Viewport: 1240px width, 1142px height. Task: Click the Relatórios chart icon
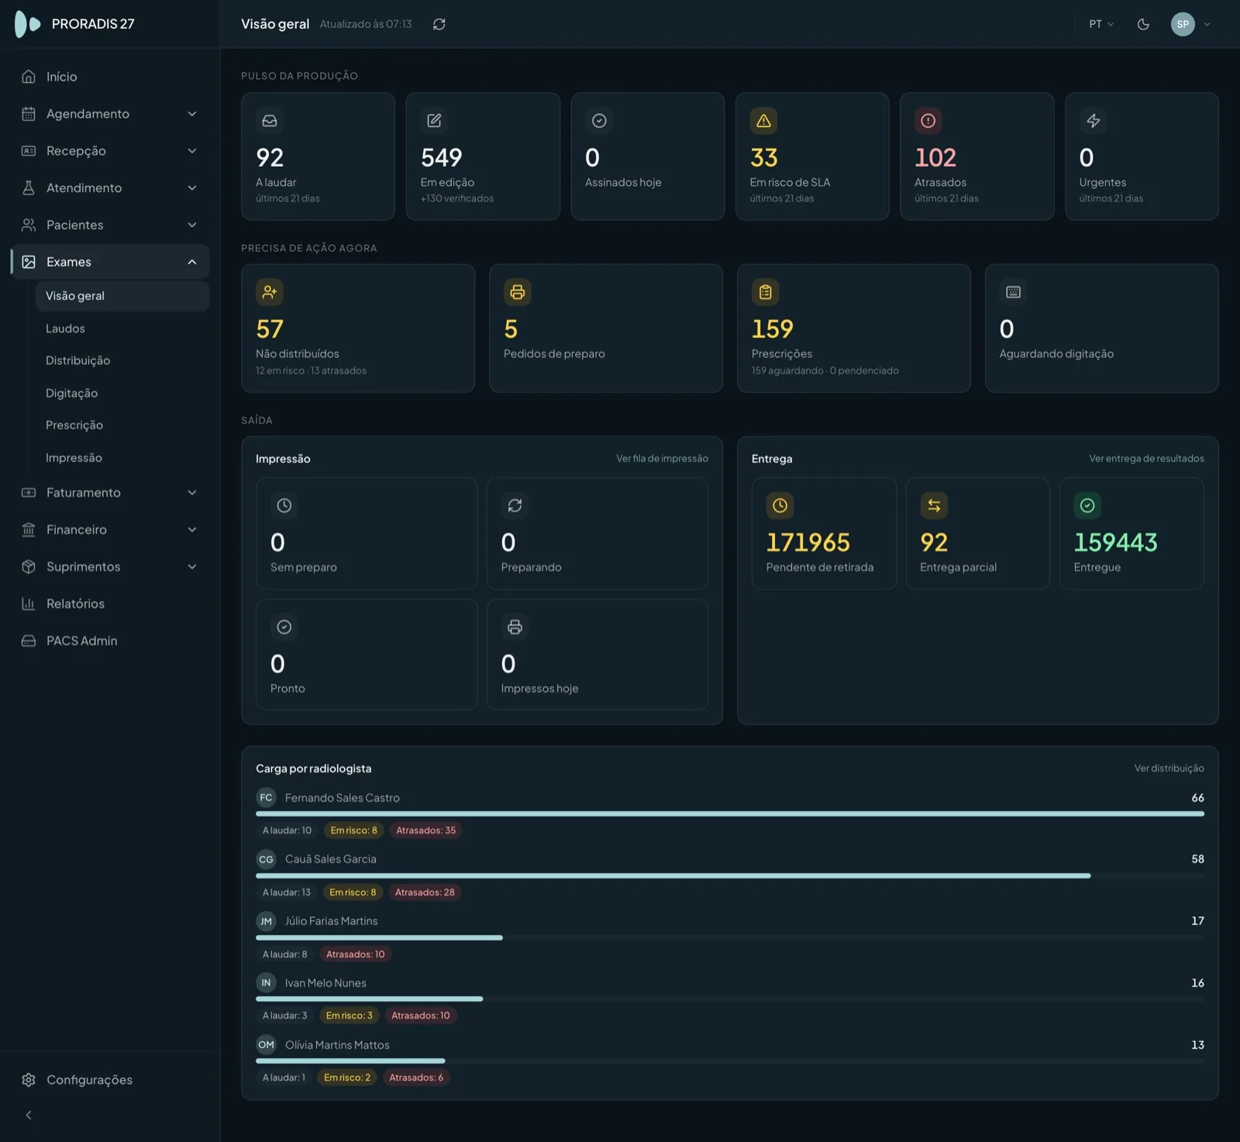[29, 604]
